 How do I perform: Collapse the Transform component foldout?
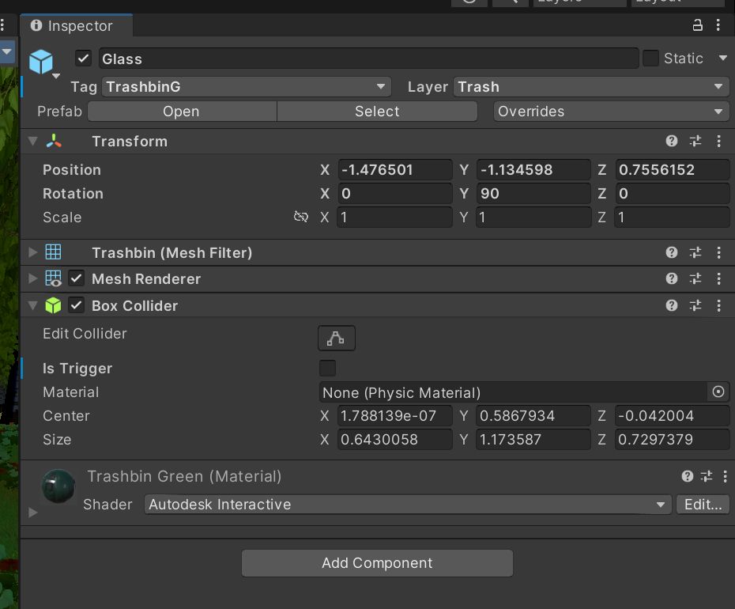pyautogui.click(x=33, y=142)
